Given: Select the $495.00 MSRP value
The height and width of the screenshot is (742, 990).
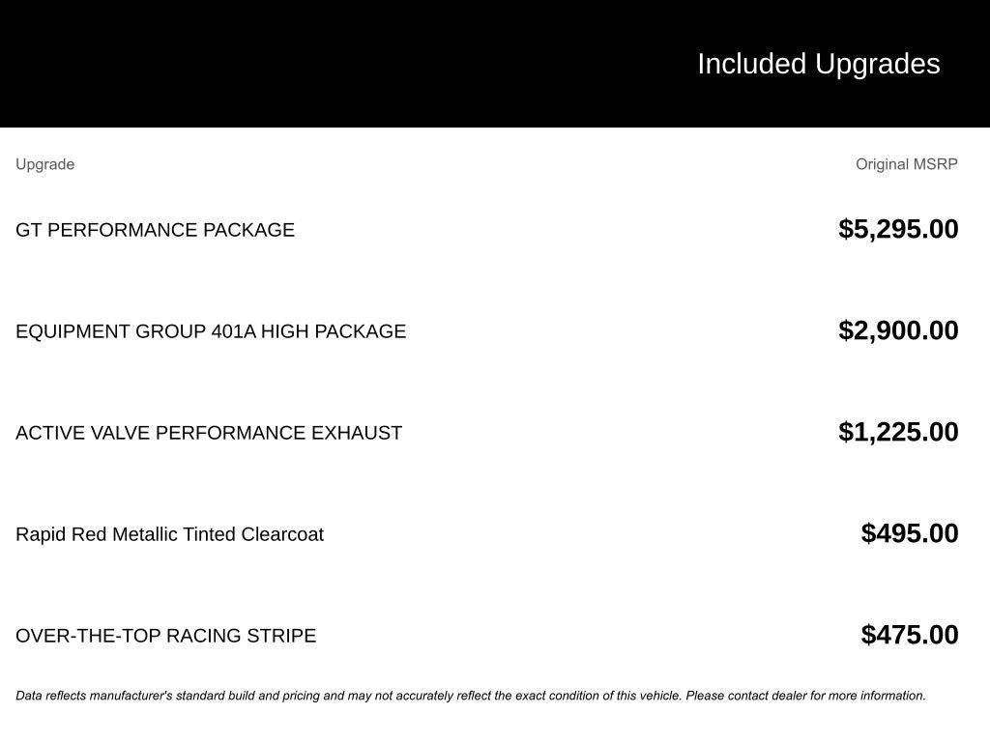Looking at the screenshot, I should (x=910, y=533).
